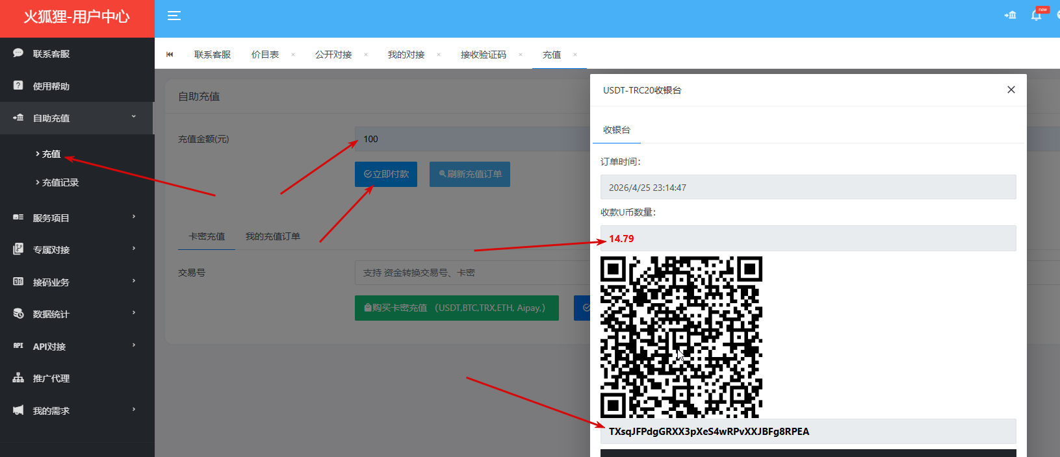This screenshot has width=1060, height=457.
Task: Close the 公开对接 tab with its x
Action: 366,55
